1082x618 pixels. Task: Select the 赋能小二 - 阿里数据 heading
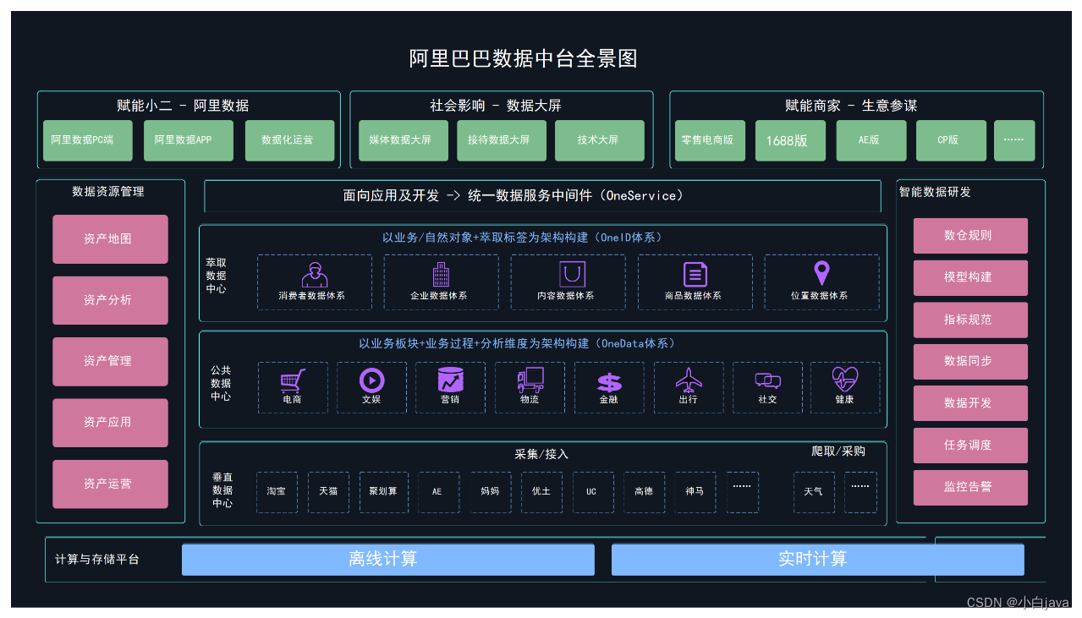pos(183,106)
